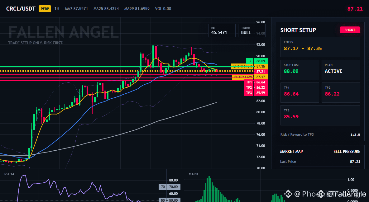Click the TP3 85.59 card in panel

320,115
